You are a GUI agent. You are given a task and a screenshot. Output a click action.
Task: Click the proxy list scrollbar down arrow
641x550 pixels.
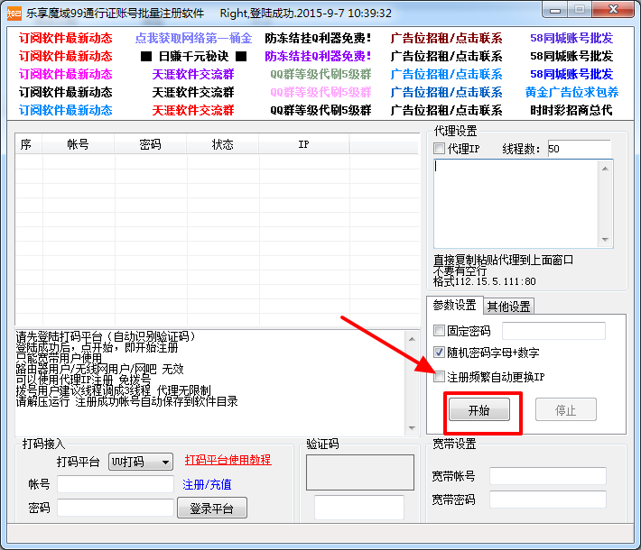point(605,240)
